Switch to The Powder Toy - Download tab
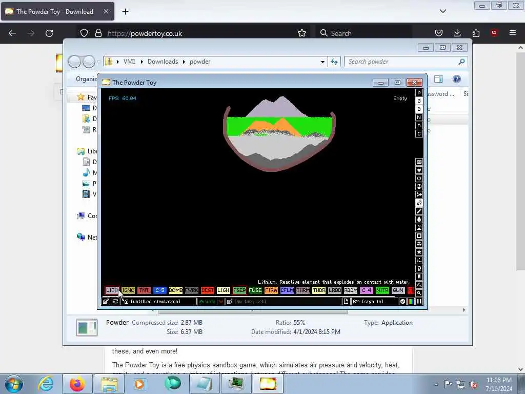Screen dimensions: 525x394 (x=57, y=11)
